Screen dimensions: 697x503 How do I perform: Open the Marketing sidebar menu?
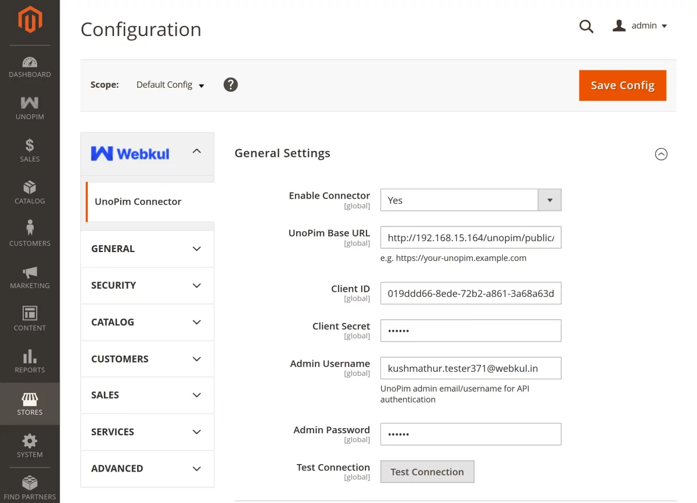click(30, 278)
